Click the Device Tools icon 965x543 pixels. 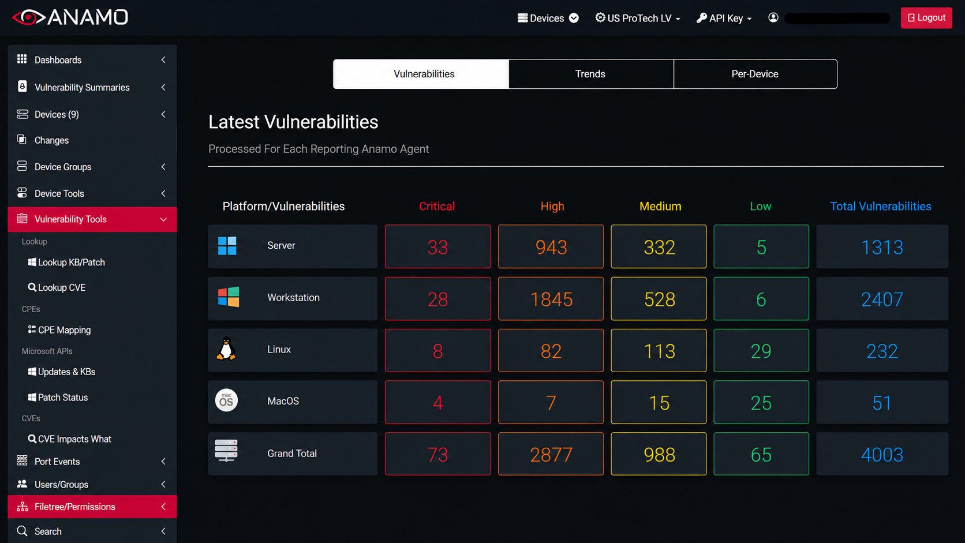(22, 193)
